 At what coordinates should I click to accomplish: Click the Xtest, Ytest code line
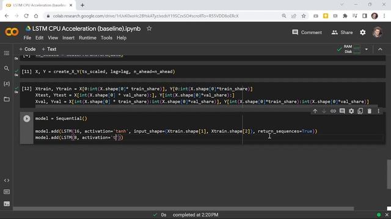(134, 95)
